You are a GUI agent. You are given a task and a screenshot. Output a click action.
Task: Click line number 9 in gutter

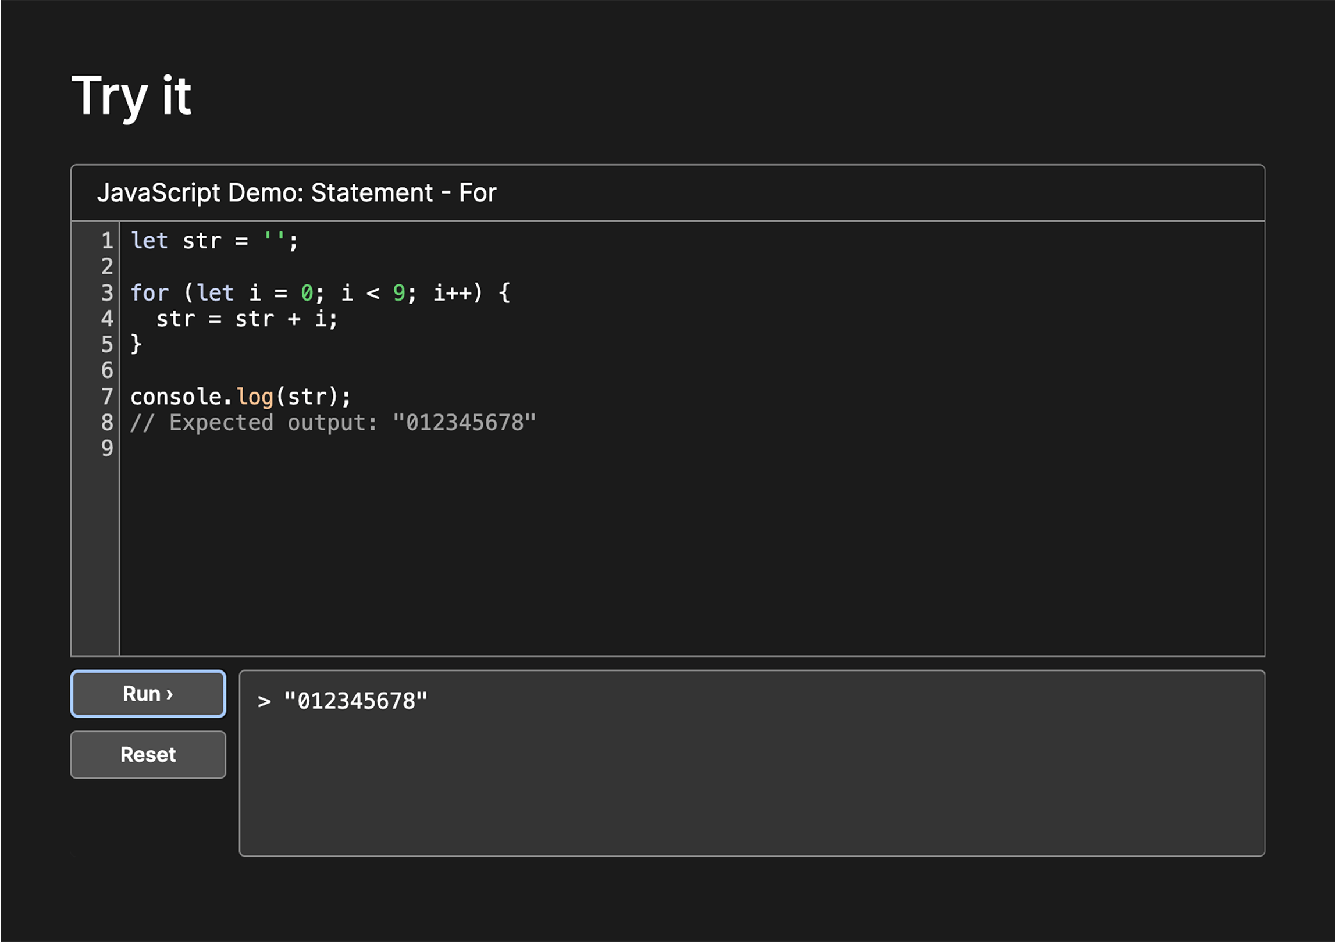(x=107, y=448)
